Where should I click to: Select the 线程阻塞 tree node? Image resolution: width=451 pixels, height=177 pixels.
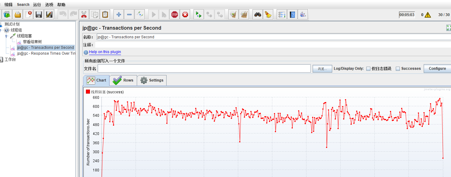click(24, 36)
